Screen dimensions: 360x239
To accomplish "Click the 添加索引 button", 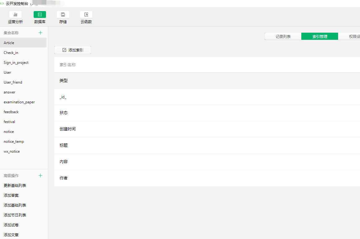I will click(x=73, y=50).
